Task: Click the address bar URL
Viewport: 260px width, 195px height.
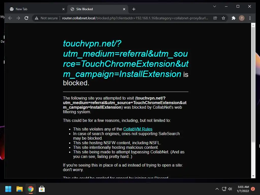Action: tap(135, 18)
